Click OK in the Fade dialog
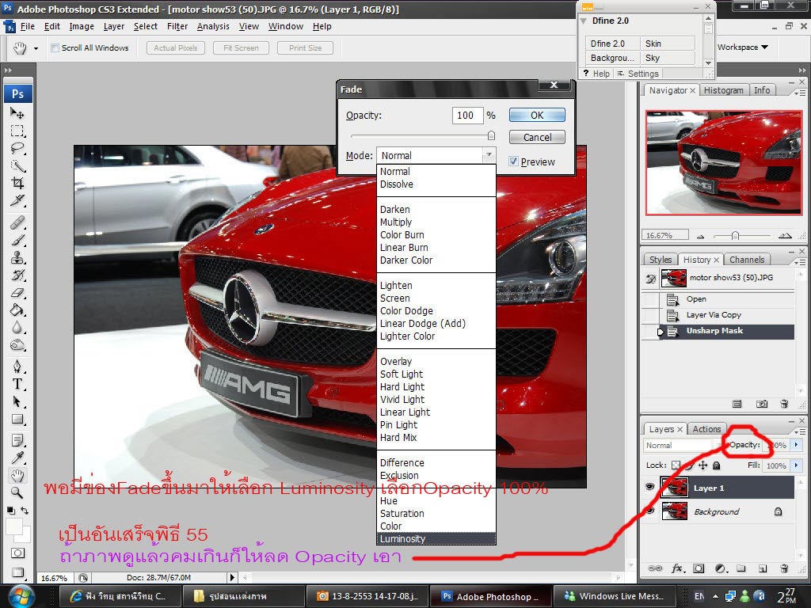811x608 pixels. click(537, 116)
